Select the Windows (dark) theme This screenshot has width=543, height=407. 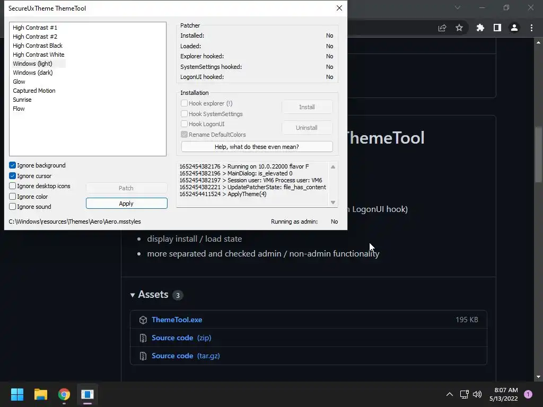[33, 73]
